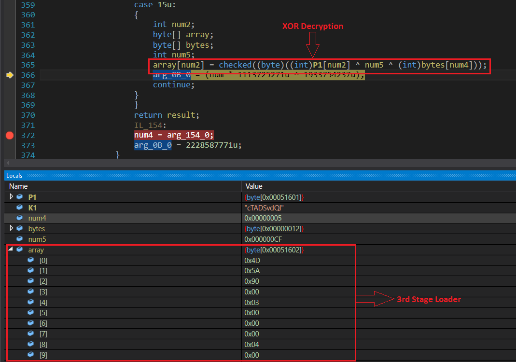Click the bytes variable icon
Screen dimensions: 516x362
coord(20,228)
